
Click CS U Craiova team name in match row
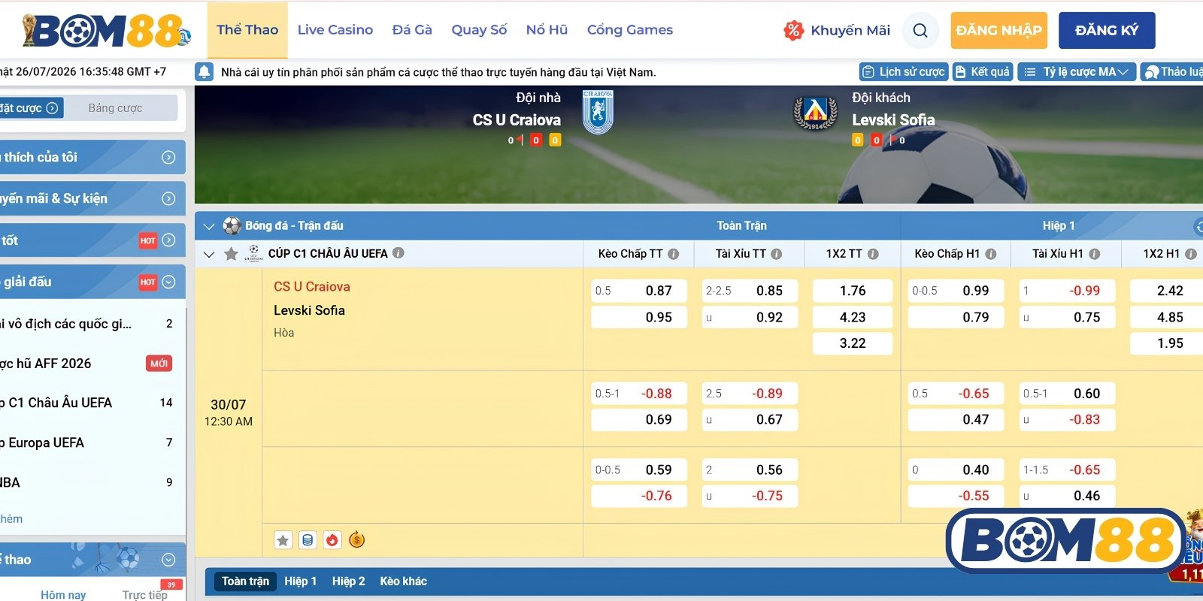pyautogui.click(x=312, y=286)
